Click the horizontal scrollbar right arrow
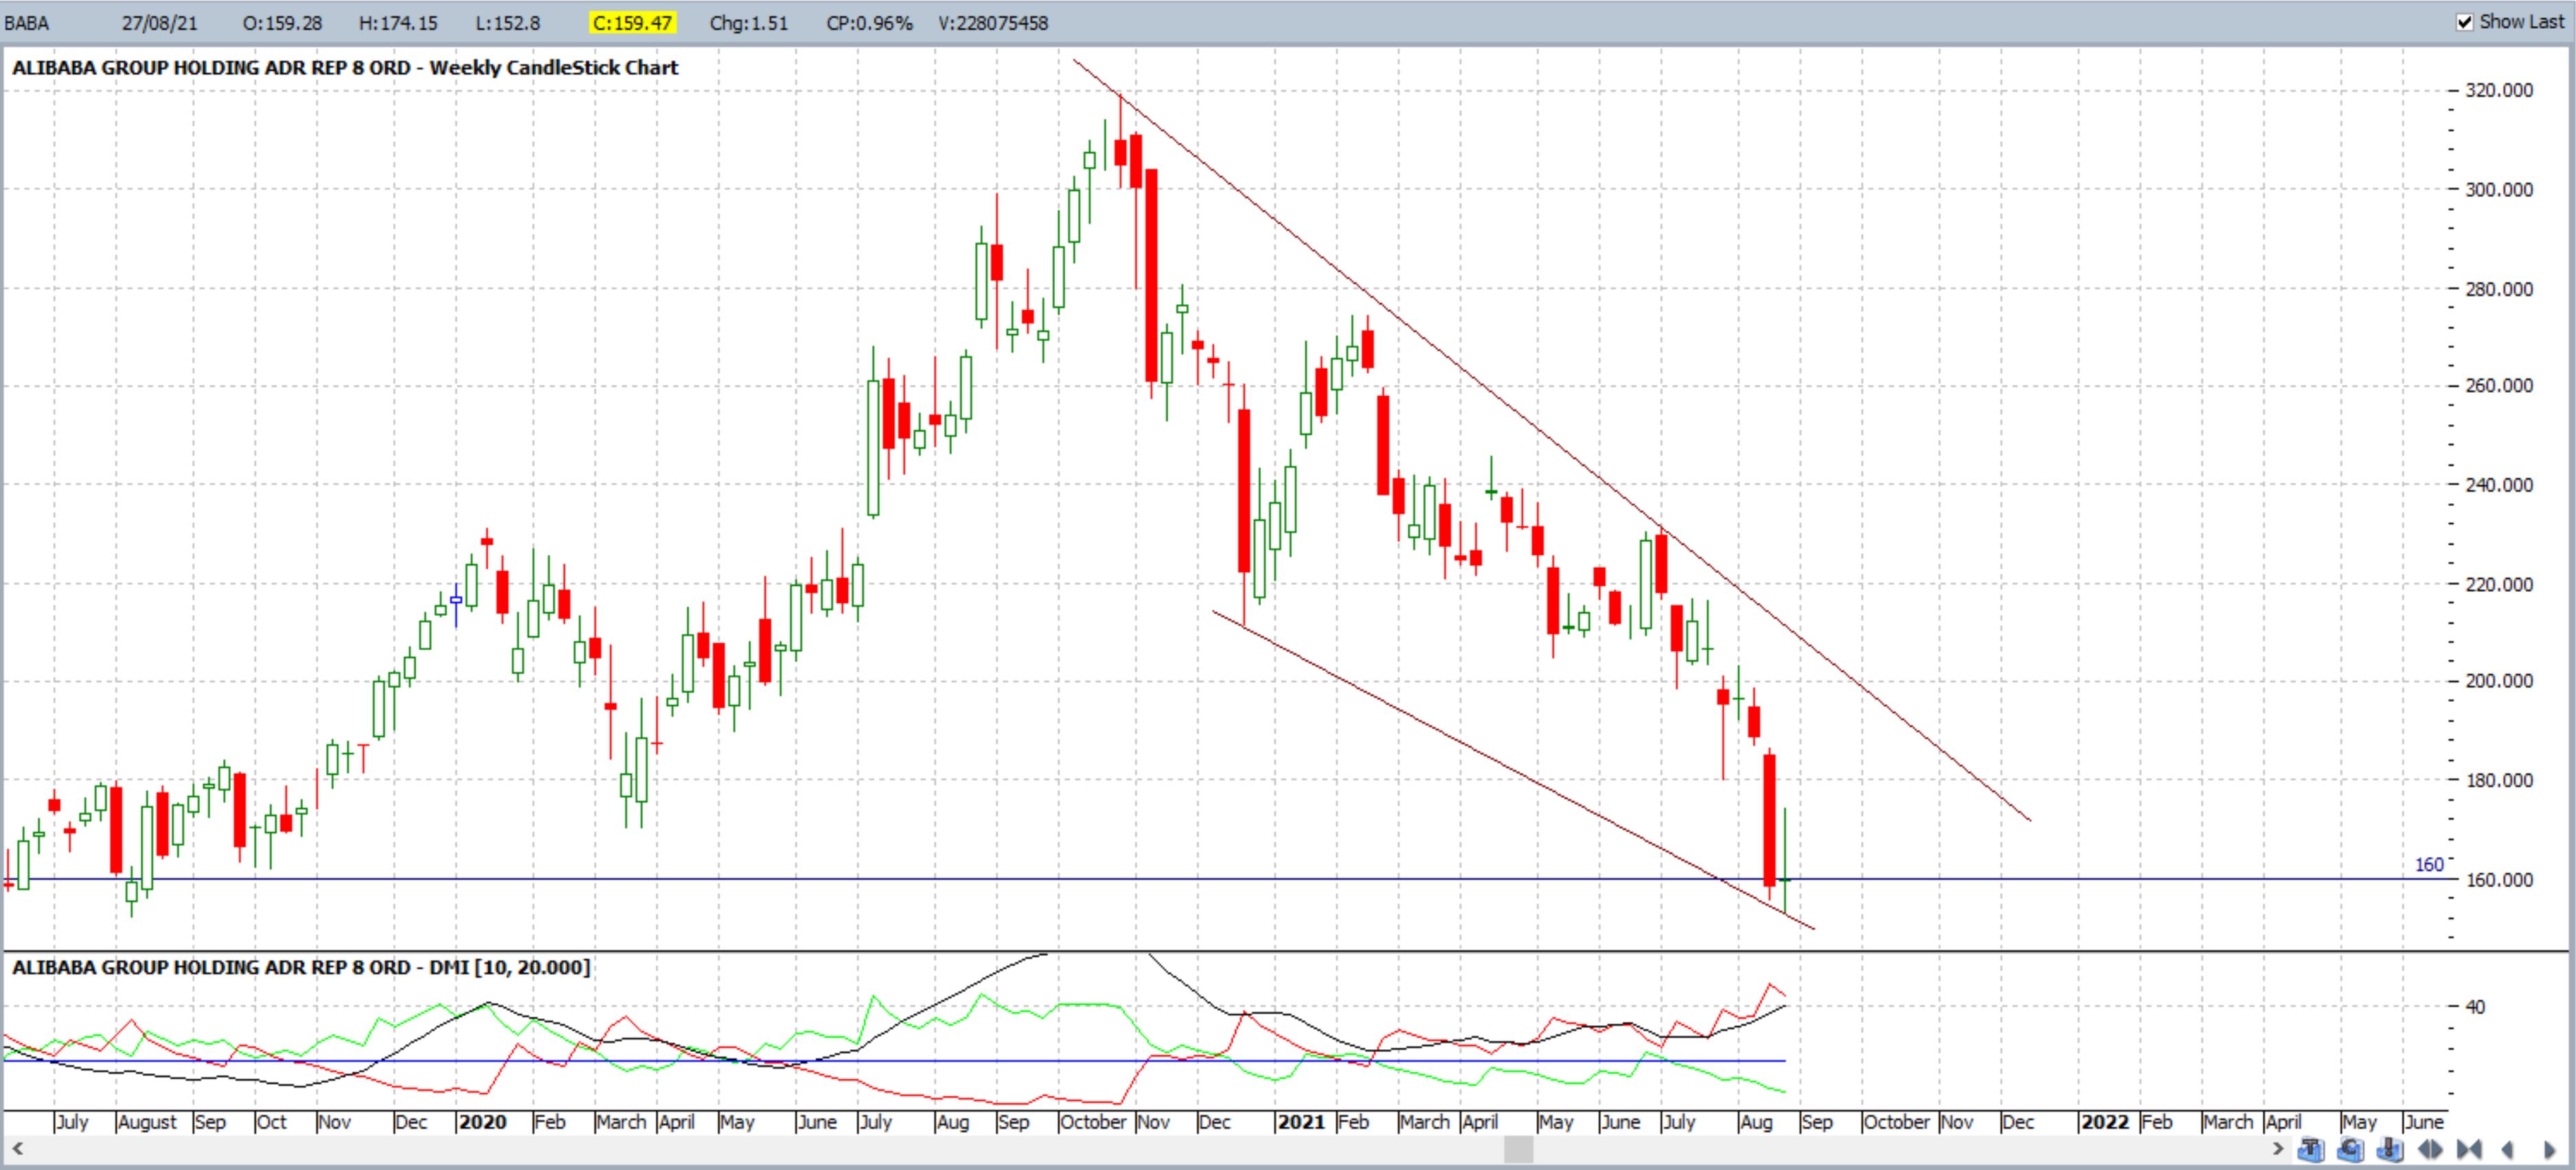The image size is (2576, 1170). point(2278,1148)
